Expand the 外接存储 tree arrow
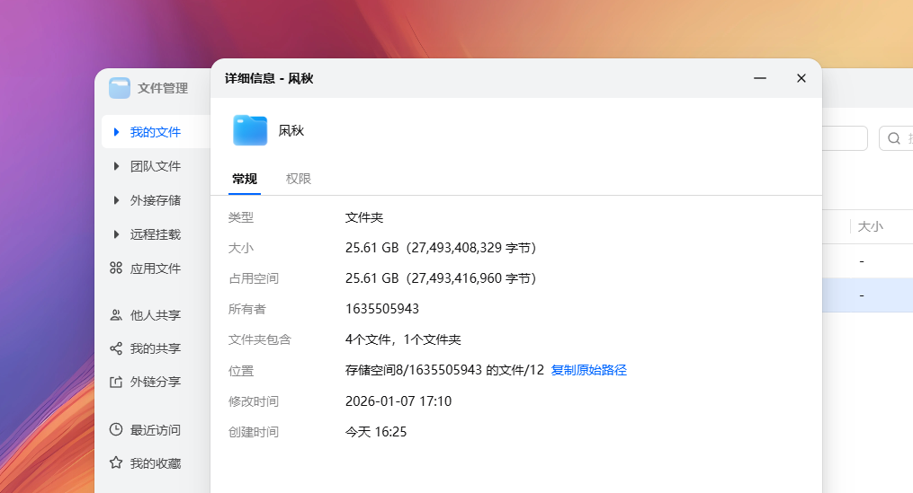Viewport: 913px width, 493px height. click(x=116, y=200)
